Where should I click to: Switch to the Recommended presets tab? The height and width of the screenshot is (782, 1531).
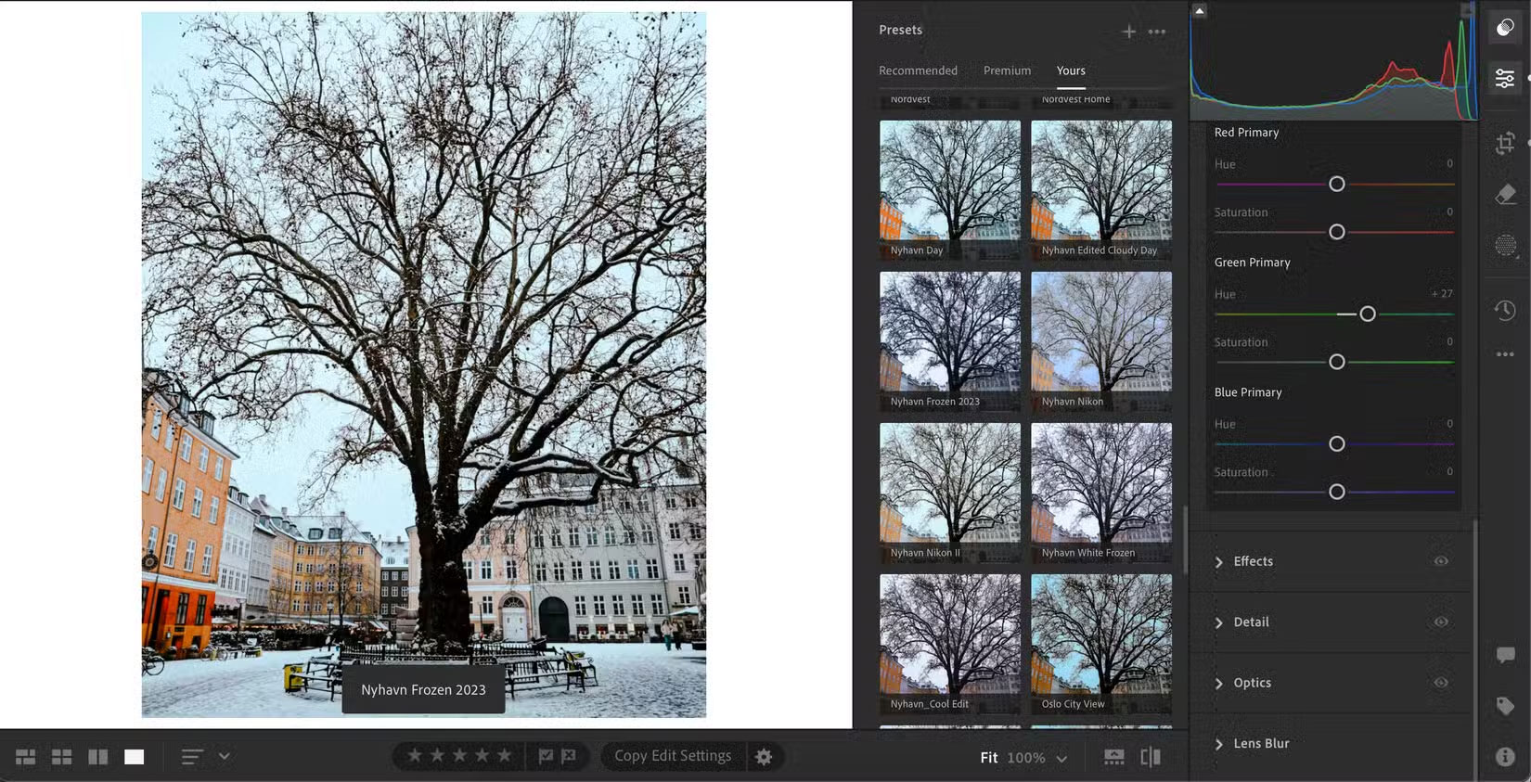(x=918, y=71)
